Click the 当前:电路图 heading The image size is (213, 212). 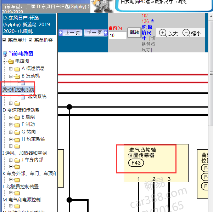click(21, 53)
